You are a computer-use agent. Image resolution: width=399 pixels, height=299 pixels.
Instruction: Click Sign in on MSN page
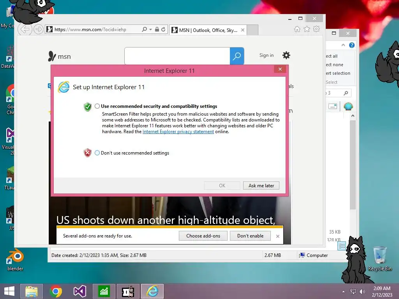click(267, 55)
